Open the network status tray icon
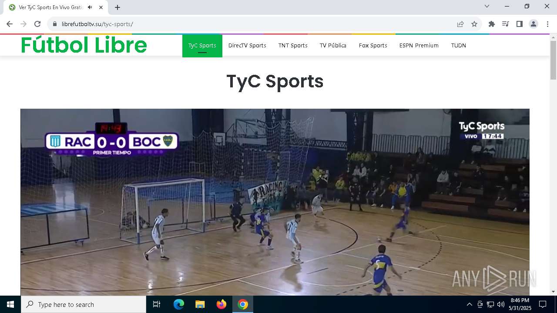Screen dimensions: 557x313 click(x=490, y=304)
